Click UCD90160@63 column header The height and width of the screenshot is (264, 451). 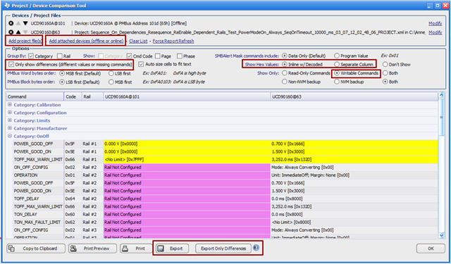coord(354,97)
